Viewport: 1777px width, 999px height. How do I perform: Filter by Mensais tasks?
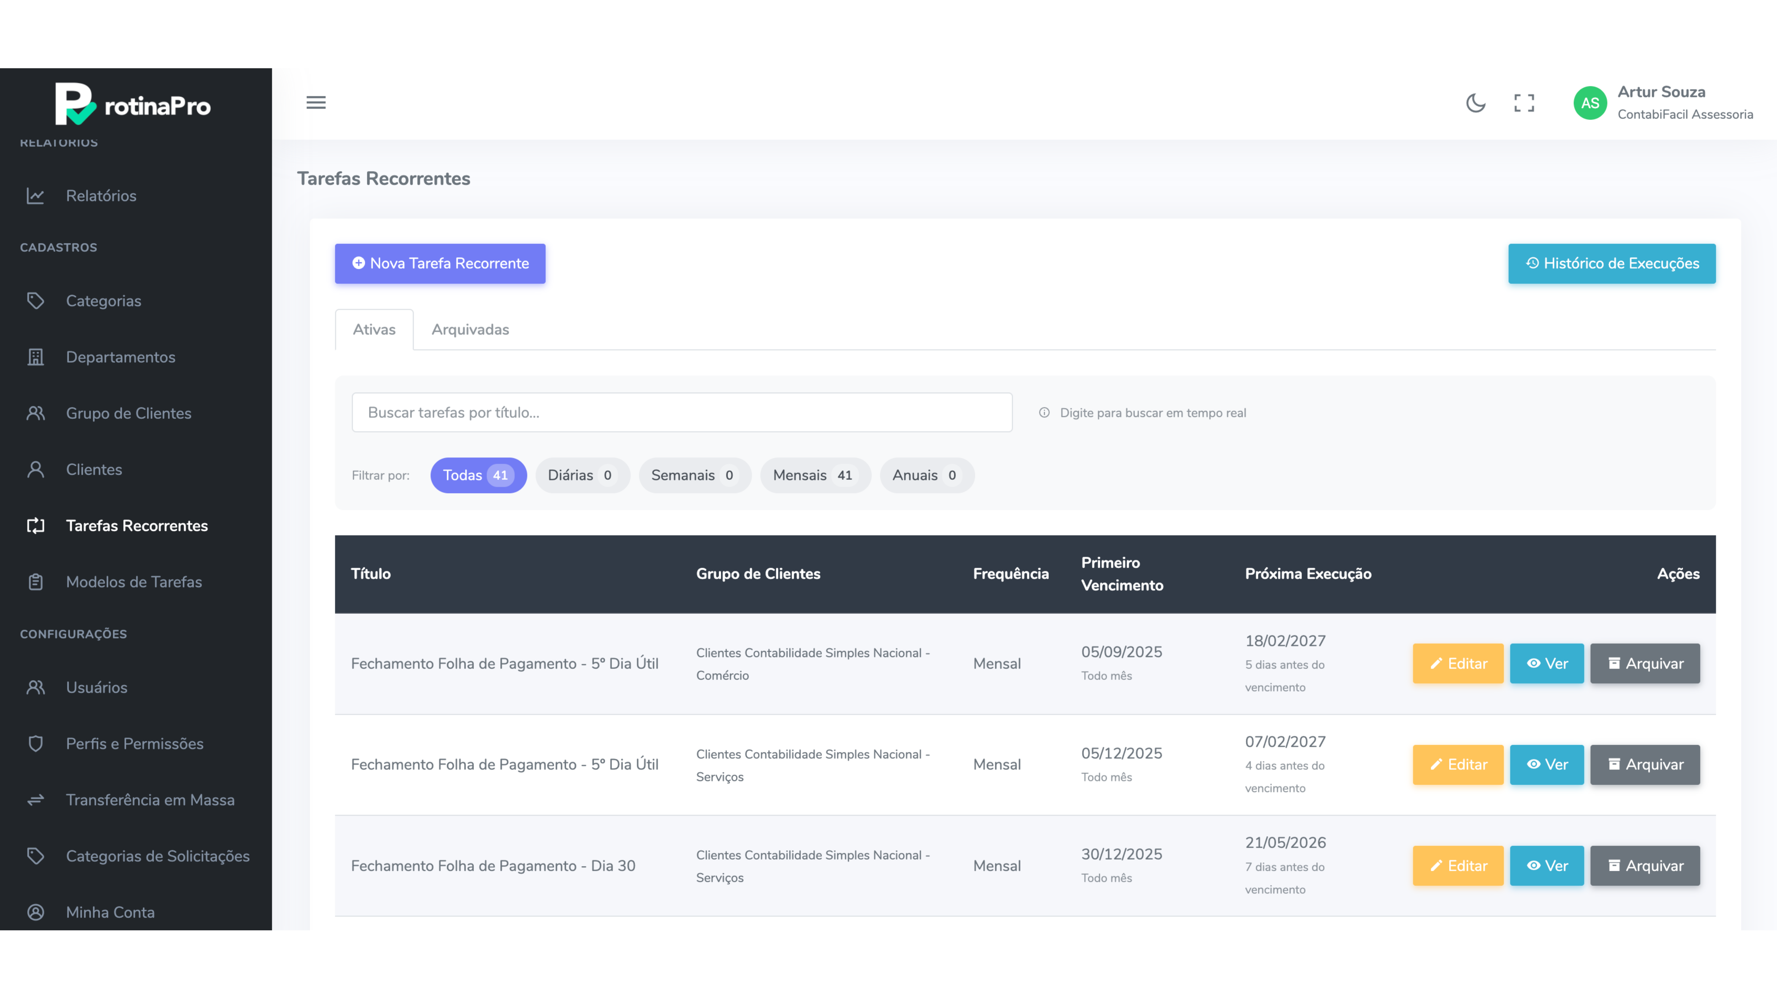(x=815, y=475)
